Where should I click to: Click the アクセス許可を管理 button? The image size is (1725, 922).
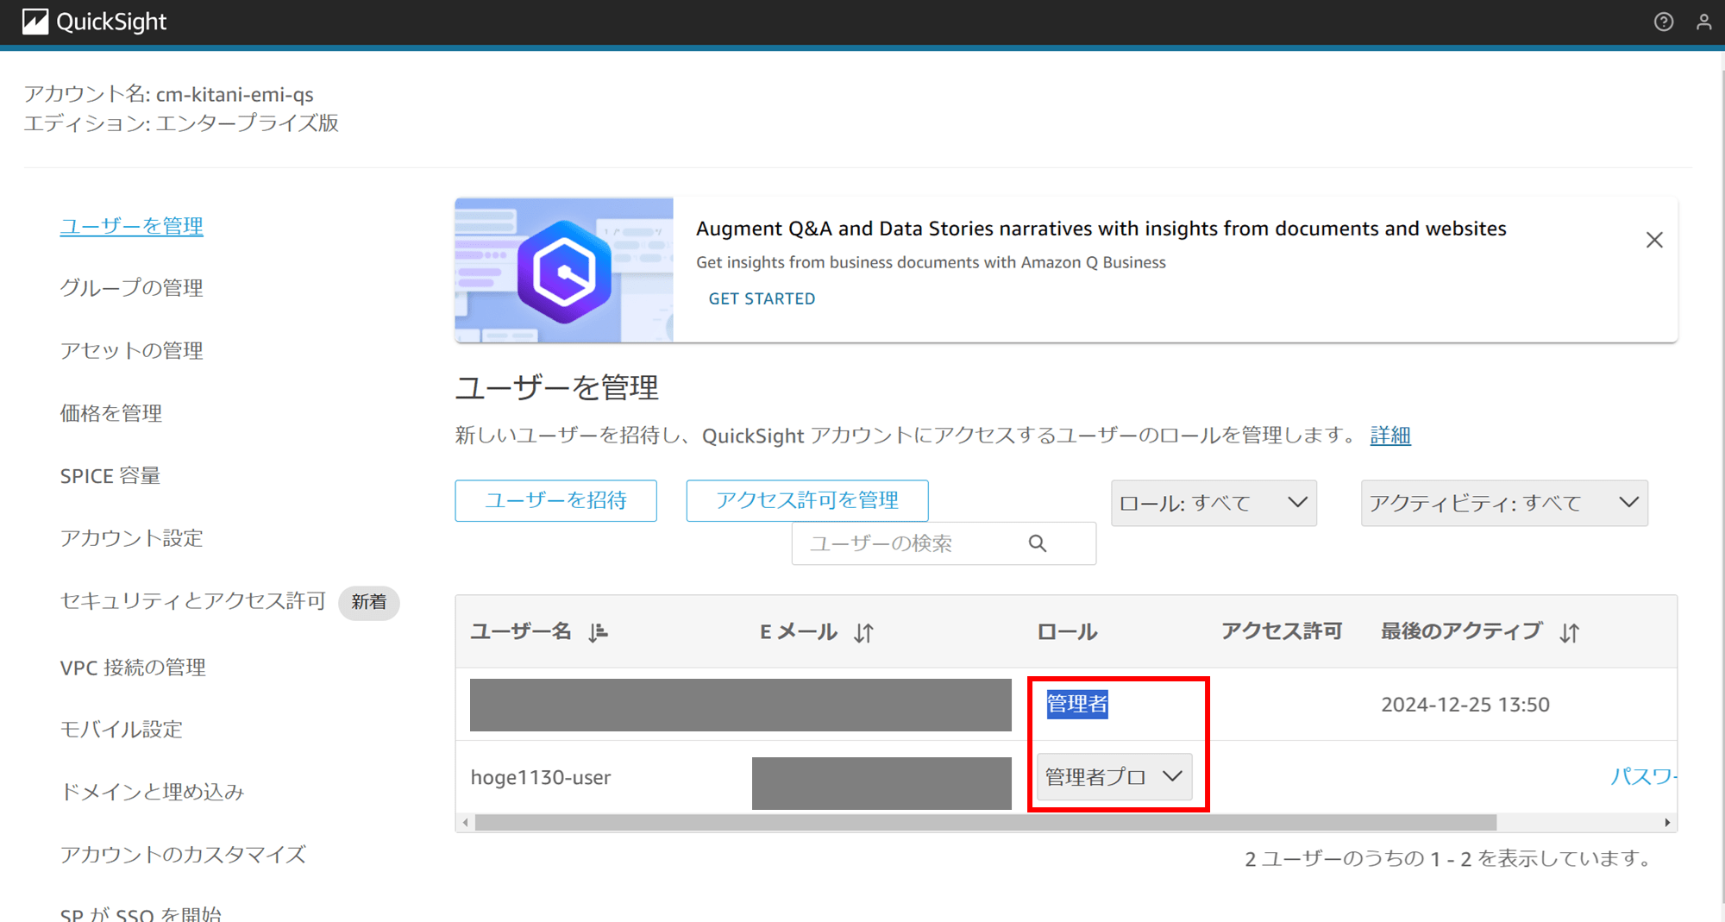pos(807,500)
